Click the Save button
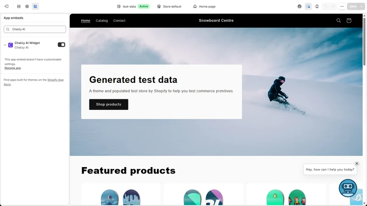 (x=353, y=6)
